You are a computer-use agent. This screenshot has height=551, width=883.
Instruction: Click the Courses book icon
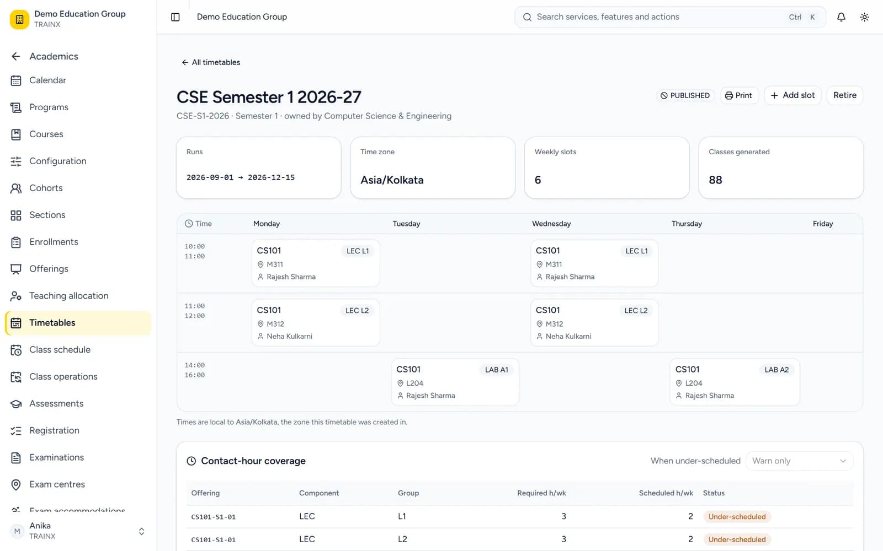coord(16,134)
